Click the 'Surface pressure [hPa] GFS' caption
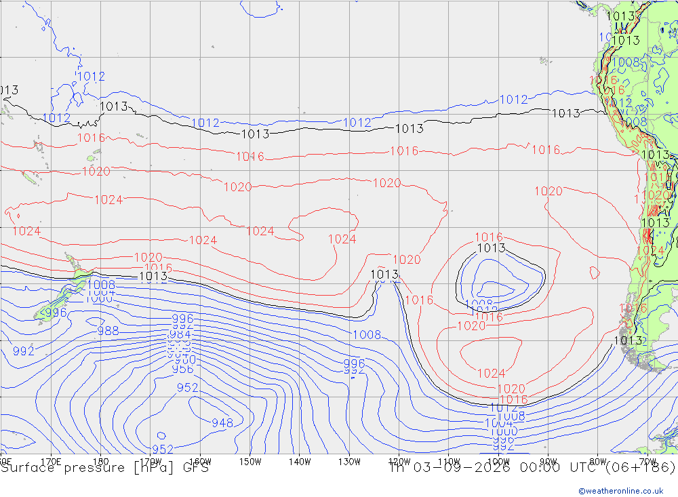Viewport: 678px width, 497px height. coord(104,468)
